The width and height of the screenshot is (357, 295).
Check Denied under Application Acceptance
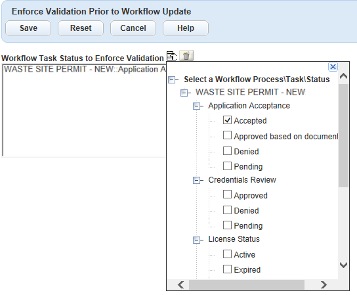227,150
